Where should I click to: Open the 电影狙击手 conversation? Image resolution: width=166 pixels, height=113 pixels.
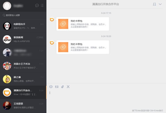click(x=23, y=26)
